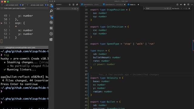Screen dimensions: 194x109
Task: Go to next match in Find widget
Action: (184, 8)
